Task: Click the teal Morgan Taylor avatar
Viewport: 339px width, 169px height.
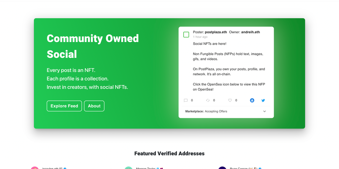Action: click(x=128, y=168)
